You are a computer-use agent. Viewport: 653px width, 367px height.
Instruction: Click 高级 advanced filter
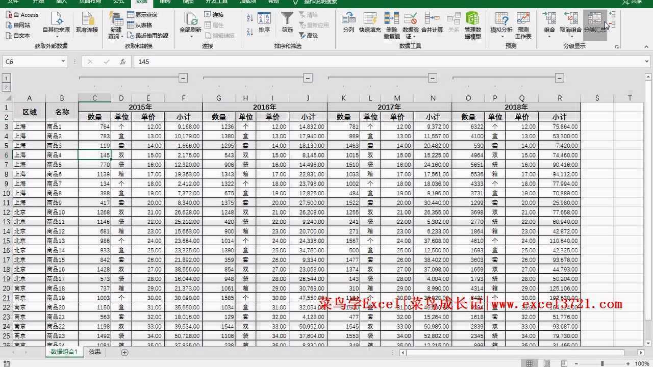click(308, 36)
